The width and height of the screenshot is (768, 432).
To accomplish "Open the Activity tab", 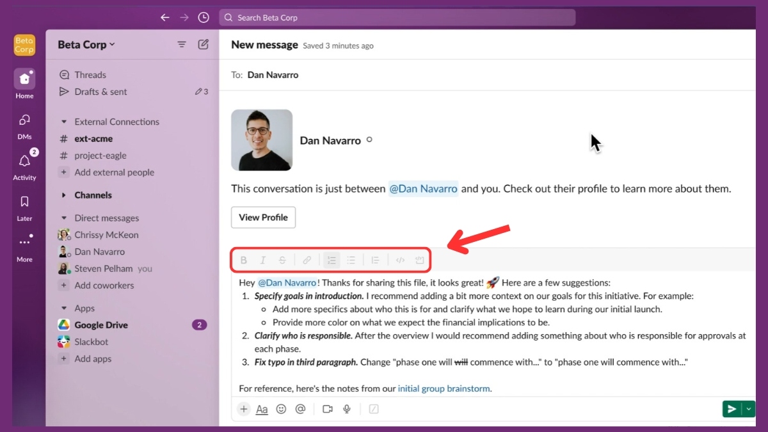I will tap(24, 166).
